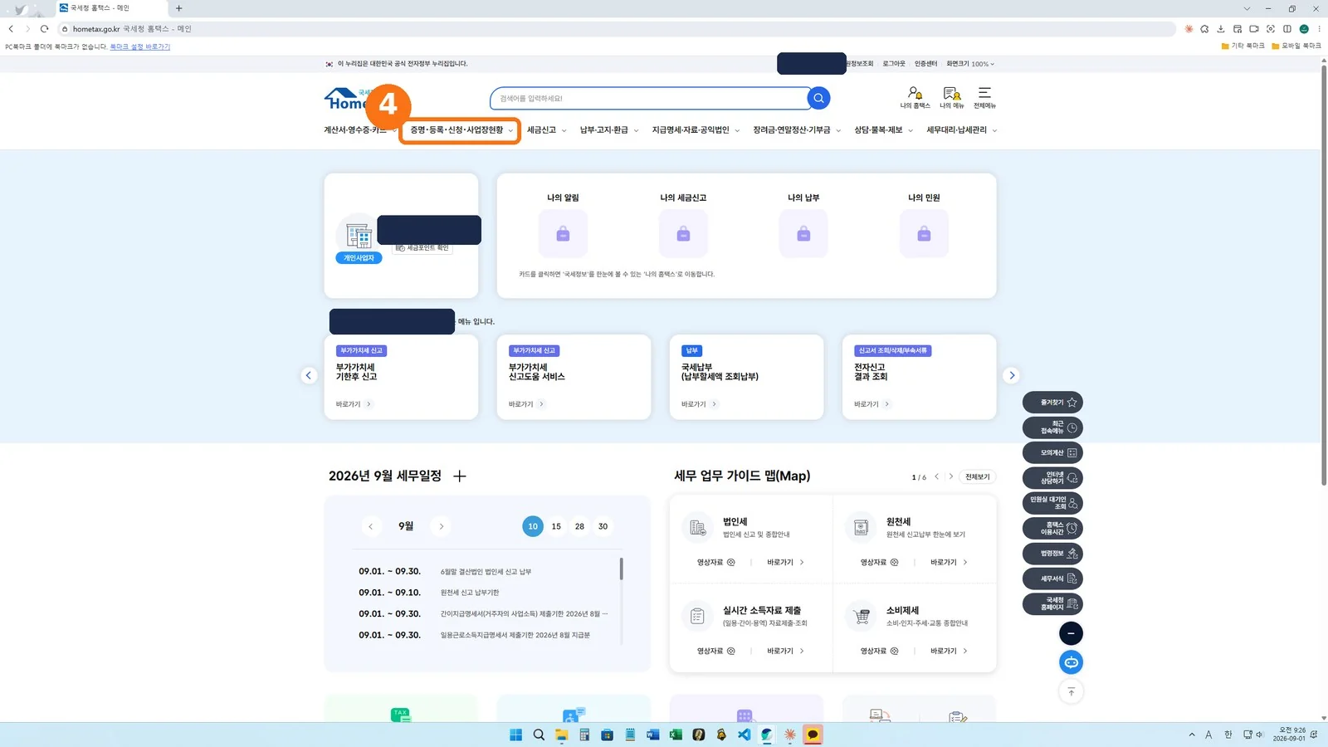Screen dimensions: 1328x747
Task: Open 증명·등록·신청·사업장현황 menu
Action: 461,130
